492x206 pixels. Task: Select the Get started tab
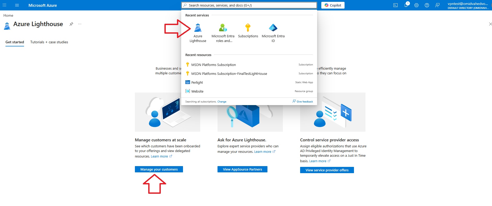pos(15,42)
